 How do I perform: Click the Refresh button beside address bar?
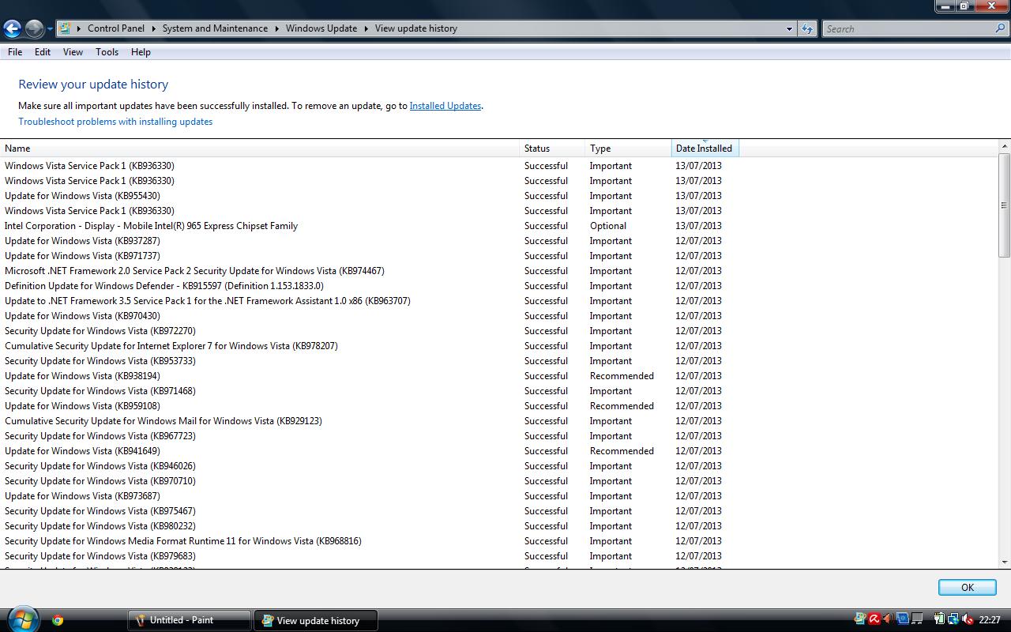[x=806, y=28]
